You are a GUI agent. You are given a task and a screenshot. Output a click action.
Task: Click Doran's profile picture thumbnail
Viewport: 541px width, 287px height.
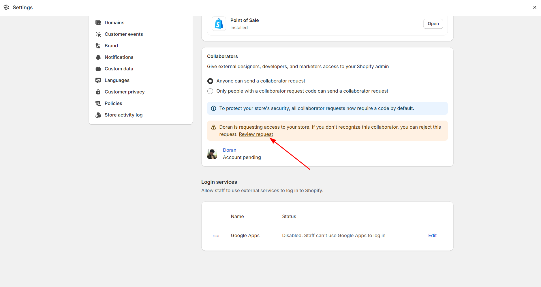[x=212, y=153]
